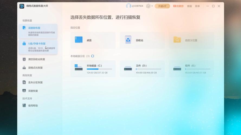Click the E: drive usage bar
The image size is (241, 135).
tap(198, 69)
